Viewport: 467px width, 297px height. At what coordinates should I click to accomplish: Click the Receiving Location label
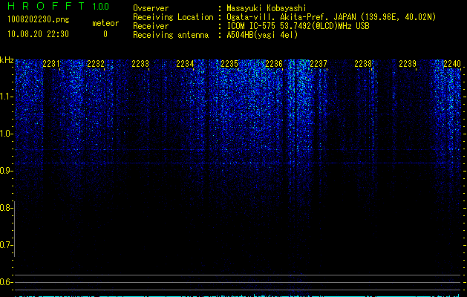[173, 17]
